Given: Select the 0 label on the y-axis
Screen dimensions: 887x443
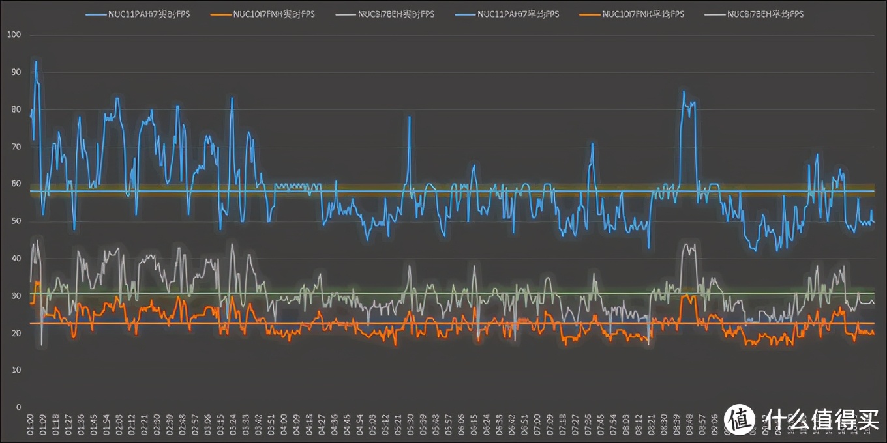Looking at the screenshot, I should click(x=20, y=407).
